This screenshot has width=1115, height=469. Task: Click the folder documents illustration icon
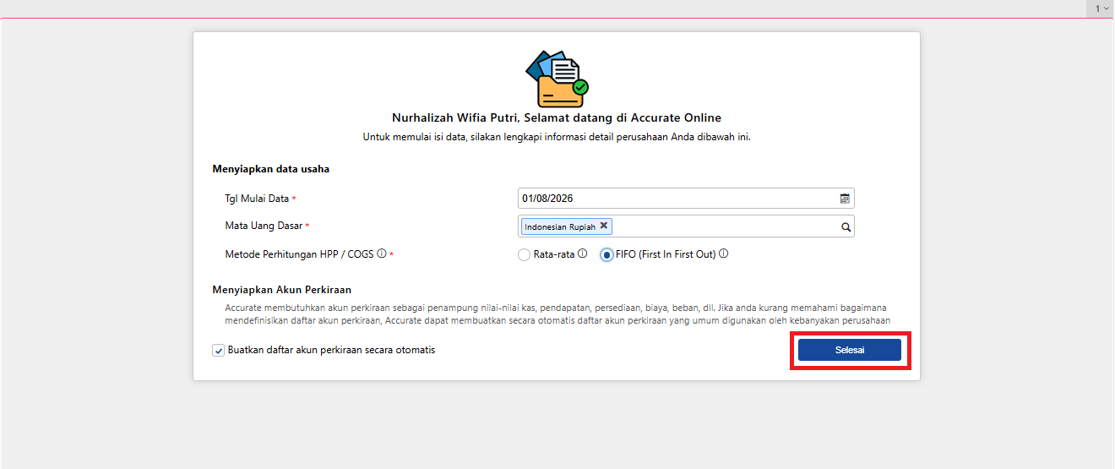coord(557,78)
